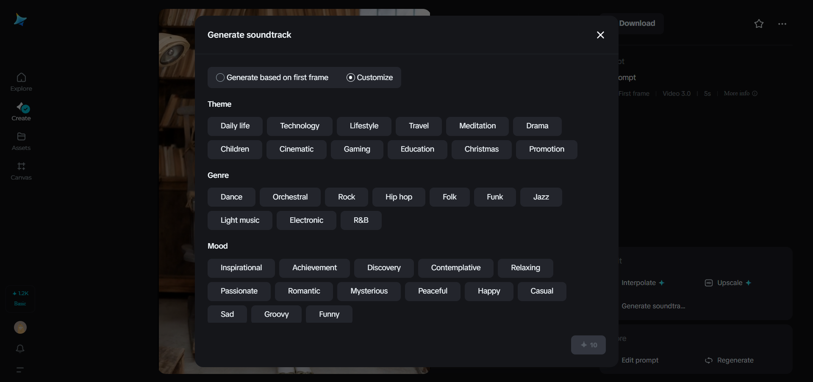Open the hamburger menu at sidebar bottom
The image size is (813, 382).
click(x=20, y=370)
